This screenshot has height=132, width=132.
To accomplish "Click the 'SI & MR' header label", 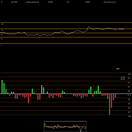I will 14,2.
